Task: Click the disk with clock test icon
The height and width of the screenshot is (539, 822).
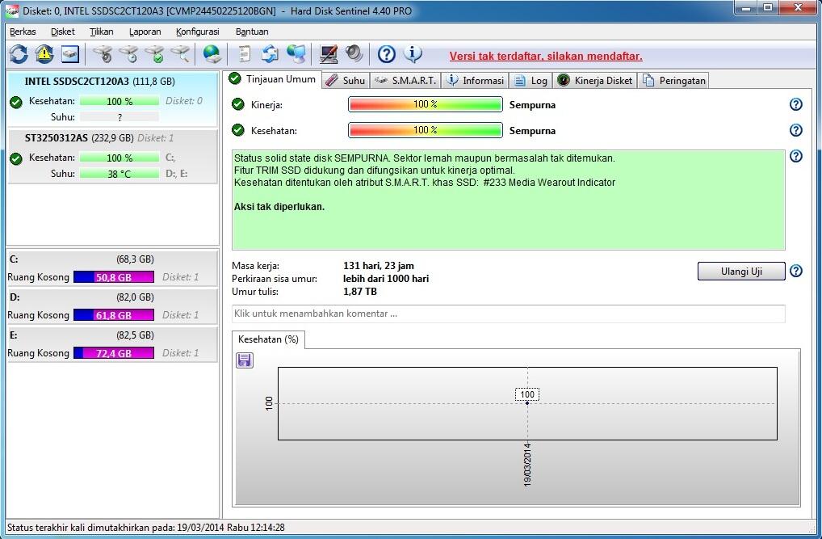Action: click(128, 54)
